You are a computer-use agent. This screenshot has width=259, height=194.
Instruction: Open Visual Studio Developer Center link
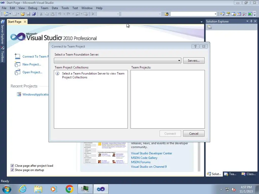pyautogui.click(x=152, y=153)
